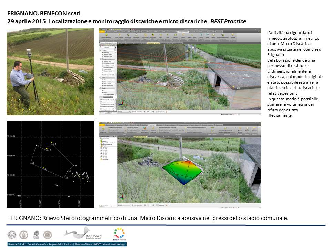
Task: Click the forum UNESCO logo
Action: point(119,235)
